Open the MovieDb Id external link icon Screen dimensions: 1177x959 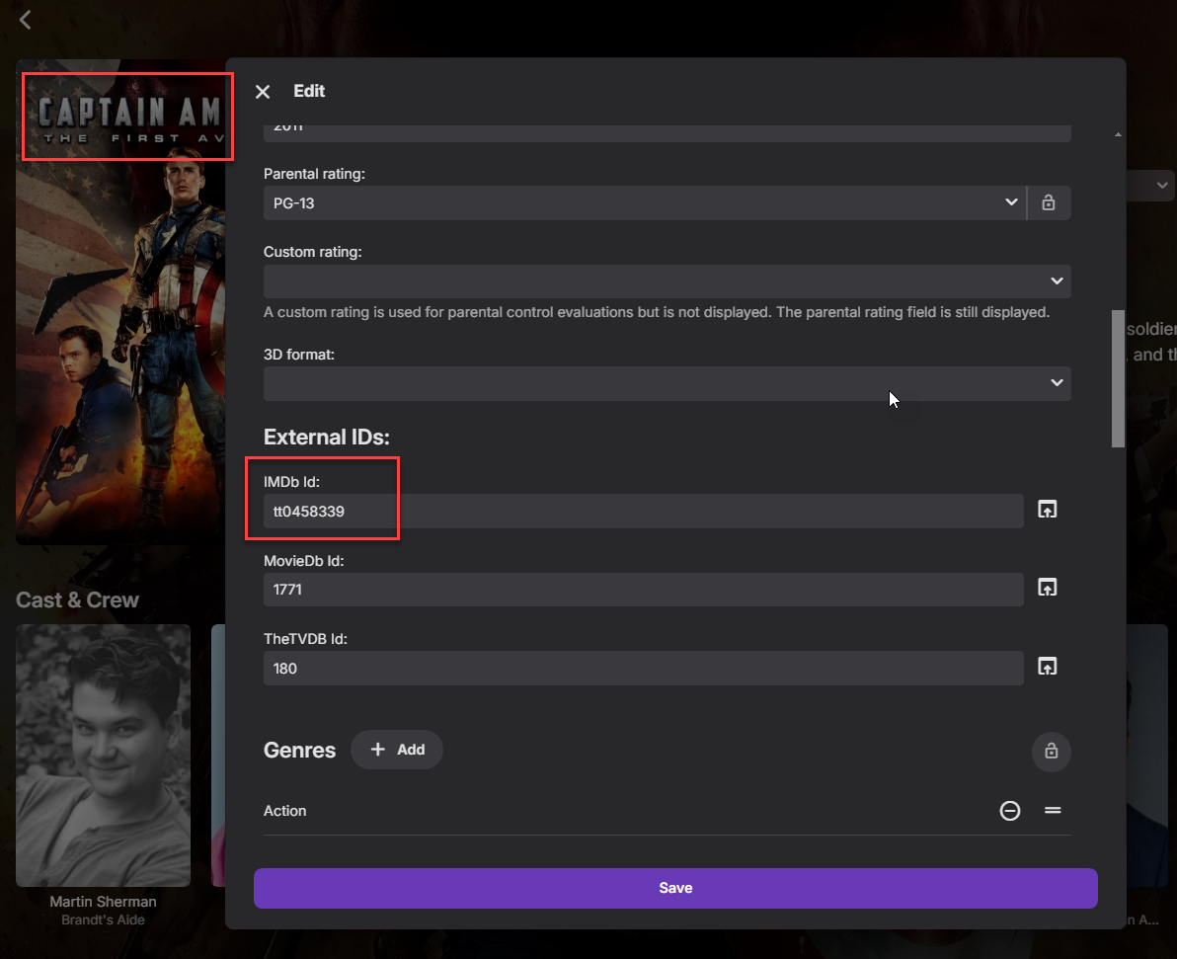coord(1047,588)
